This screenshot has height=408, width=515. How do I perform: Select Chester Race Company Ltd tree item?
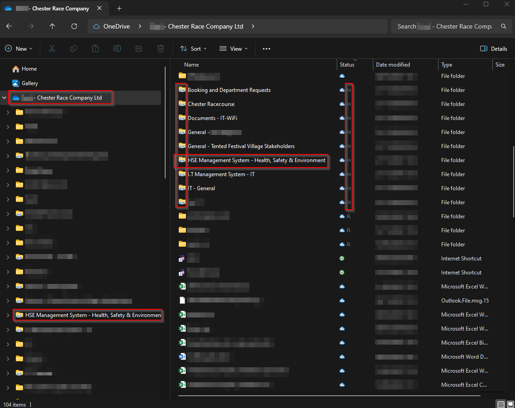click(x=61, y=98)
